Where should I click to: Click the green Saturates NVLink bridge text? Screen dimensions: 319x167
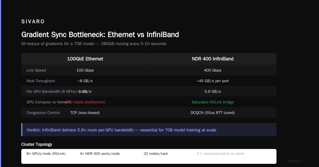(213, 102)
